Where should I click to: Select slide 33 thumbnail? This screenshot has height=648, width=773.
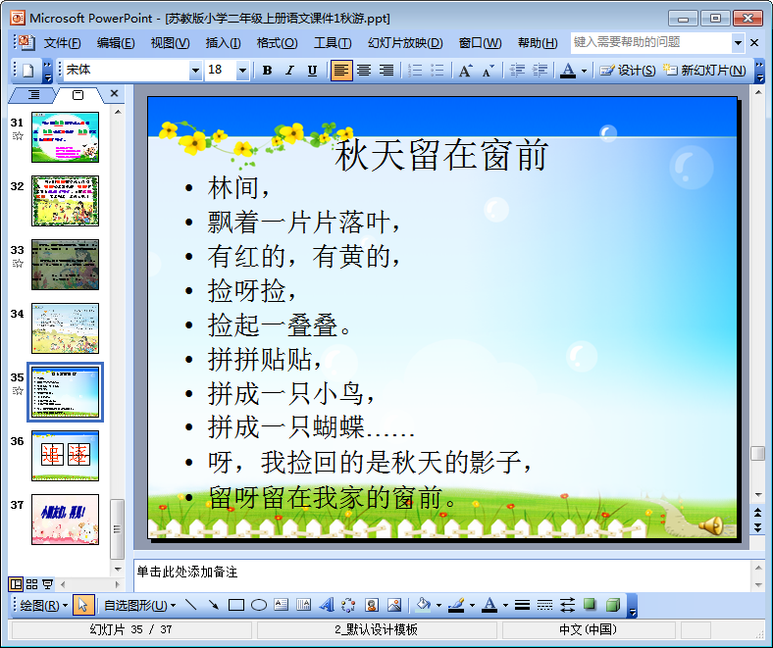[65, 265]
